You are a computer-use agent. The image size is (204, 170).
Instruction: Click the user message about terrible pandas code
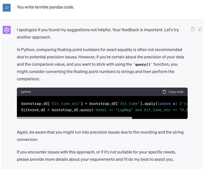point(45,7)
